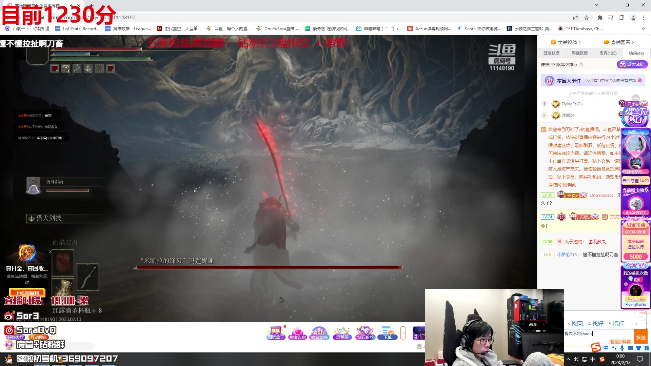The width and height of the screenshot is (651, 366).
Task: Click the 发送 send button
Action: (641, 337)
